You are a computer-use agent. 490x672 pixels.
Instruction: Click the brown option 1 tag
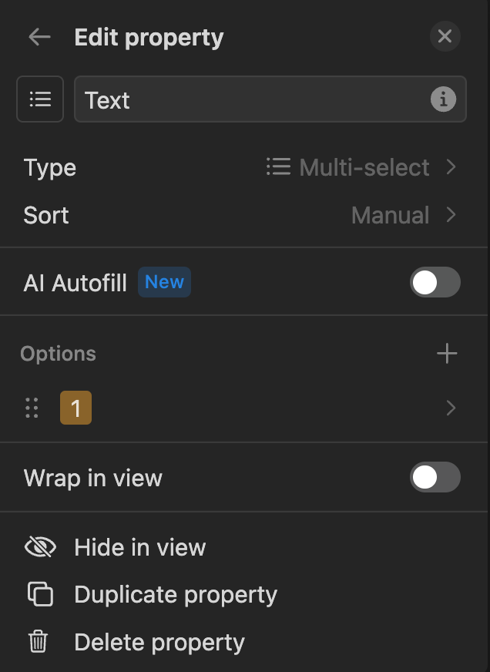click(76, 408)
